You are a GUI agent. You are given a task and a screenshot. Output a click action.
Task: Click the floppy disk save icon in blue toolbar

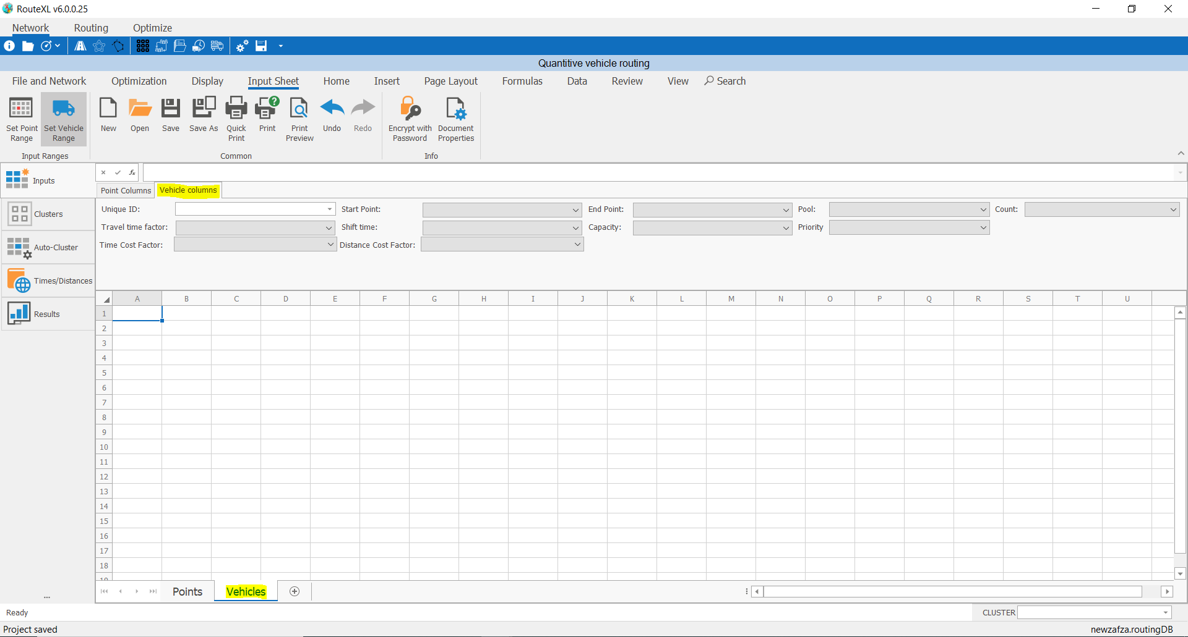pos(261,46)
